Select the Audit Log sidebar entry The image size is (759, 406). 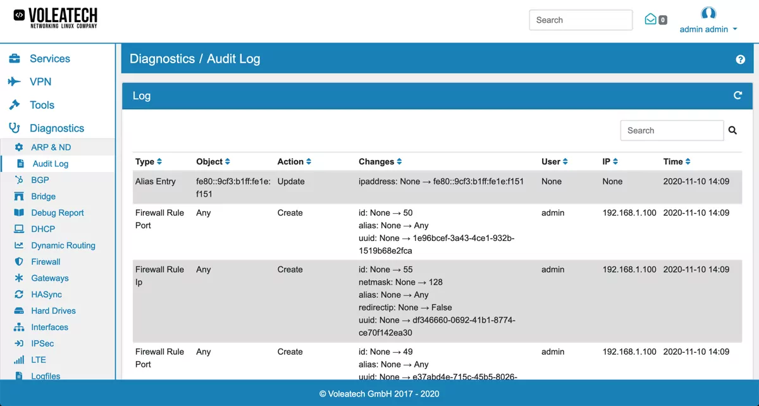pyautogui.click(x=51, y=163)
